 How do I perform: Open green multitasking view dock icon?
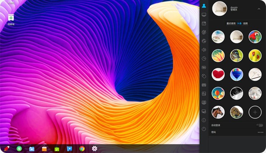tap(19, 149)
